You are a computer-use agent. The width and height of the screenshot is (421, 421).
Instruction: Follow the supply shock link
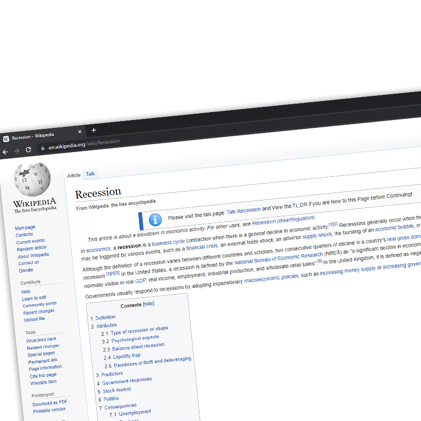(317, 235)
